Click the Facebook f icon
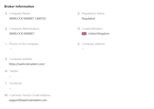 click(x=6, y=83)
